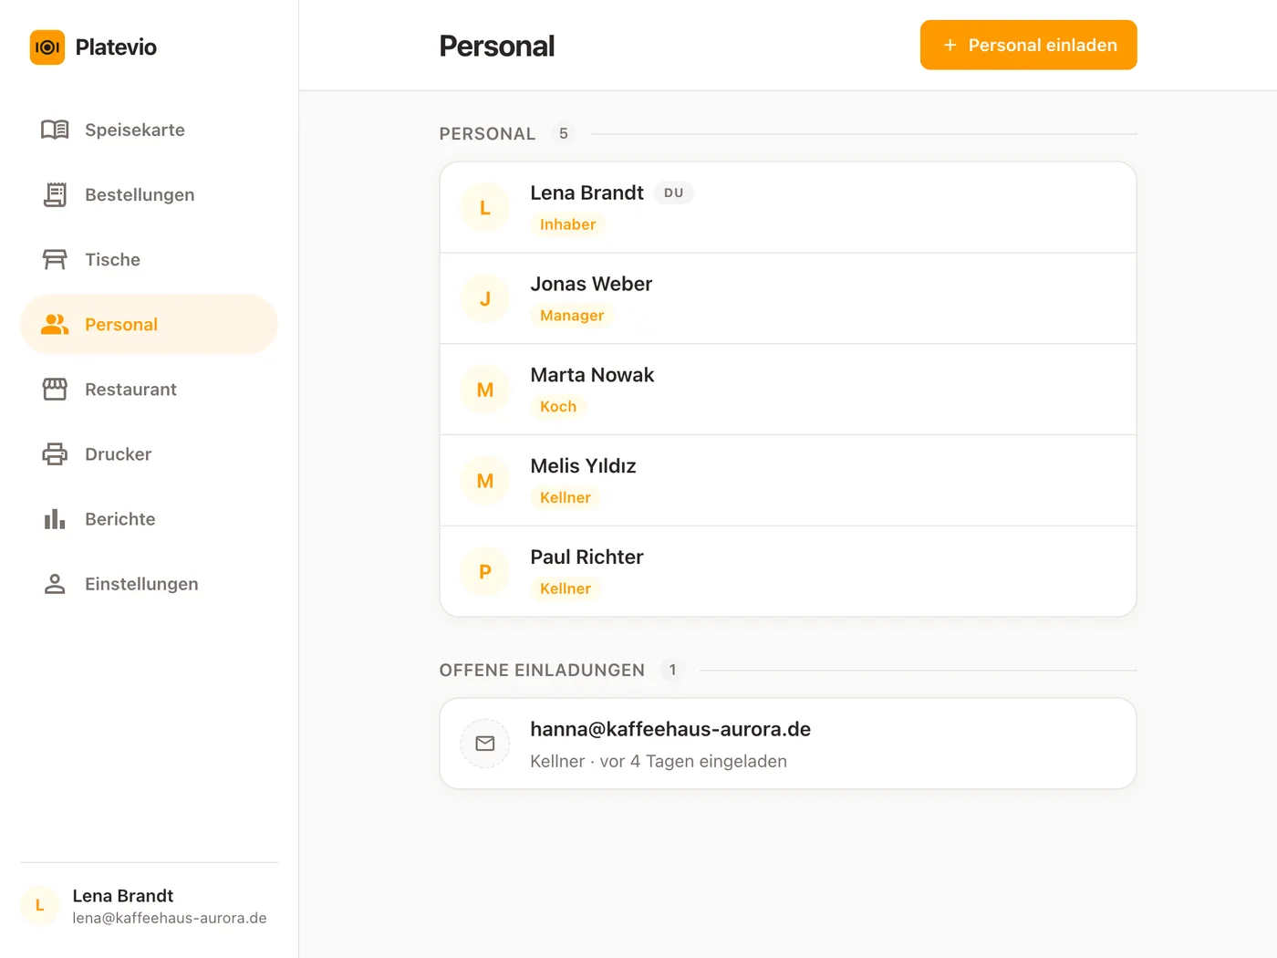Select the Paul Richter name

(x=587, y=557)
